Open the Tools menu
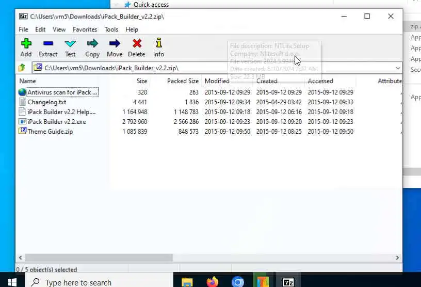Screen dimensions: 421x287 point(111,29)
